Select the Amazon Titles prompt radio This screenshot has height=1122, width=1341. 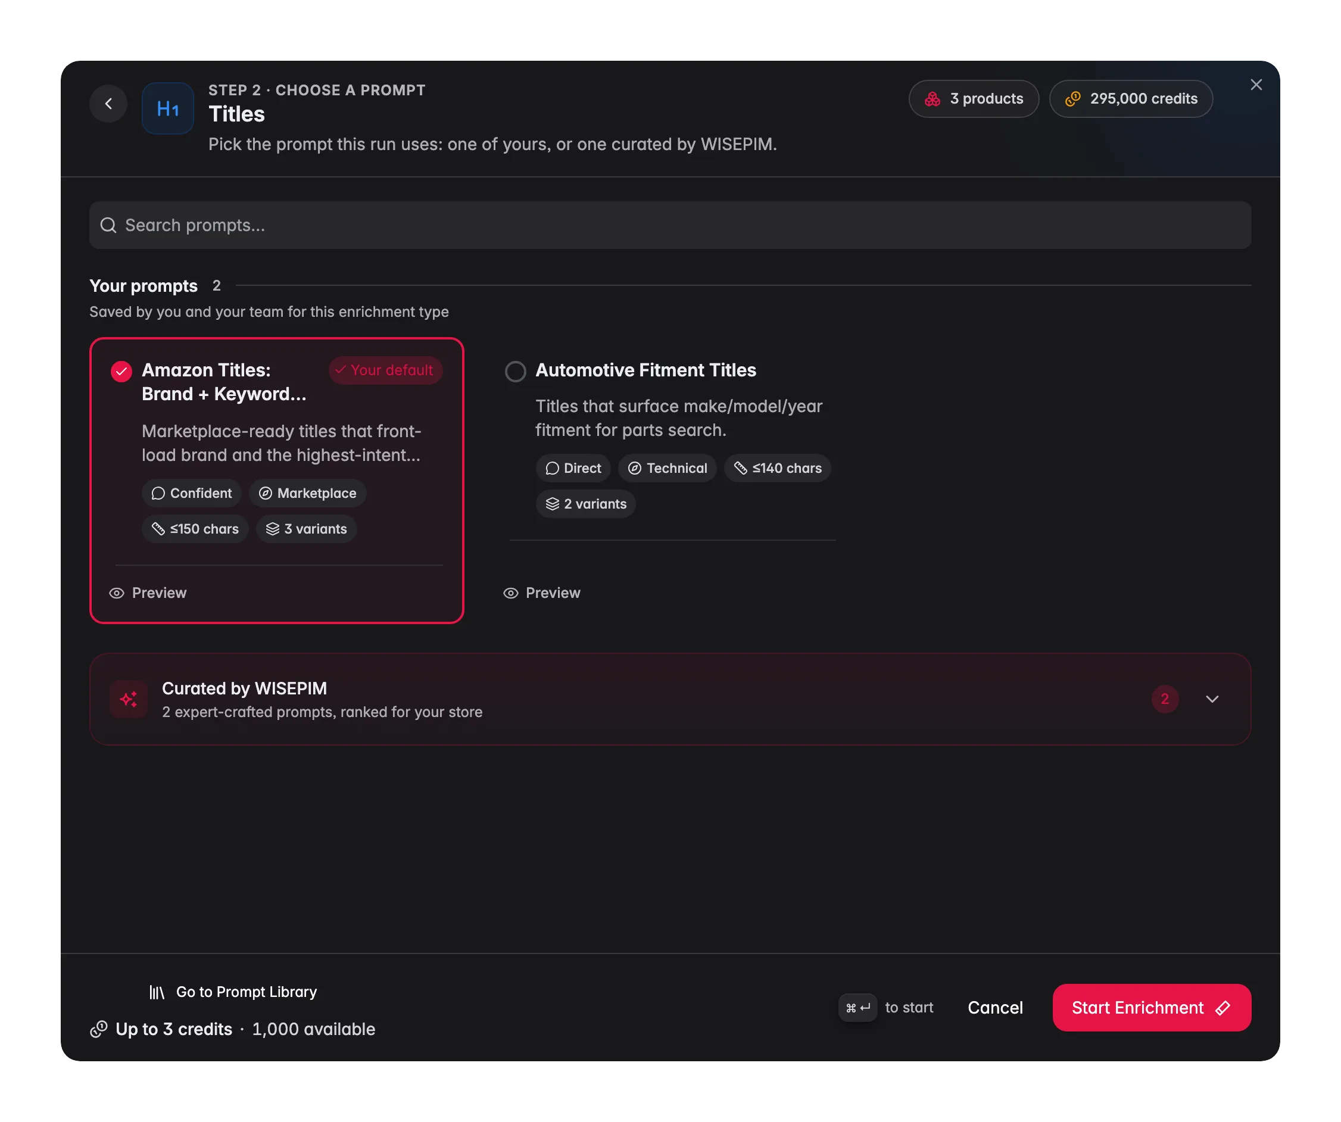click(x=121, y=372)
